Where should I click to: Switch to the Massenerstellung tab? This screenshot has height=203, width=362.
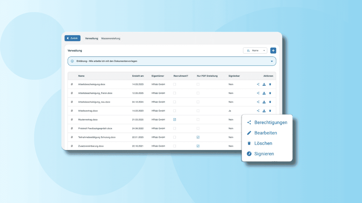point(111,38)
